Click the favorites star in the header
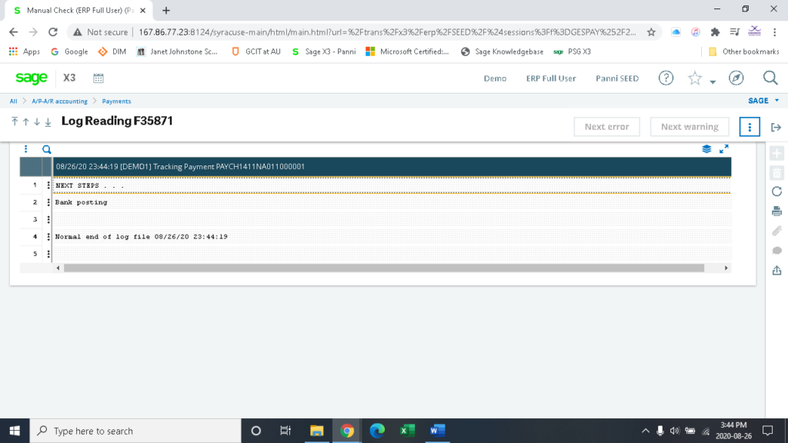788x443 pixels. [x=693, y=78]
